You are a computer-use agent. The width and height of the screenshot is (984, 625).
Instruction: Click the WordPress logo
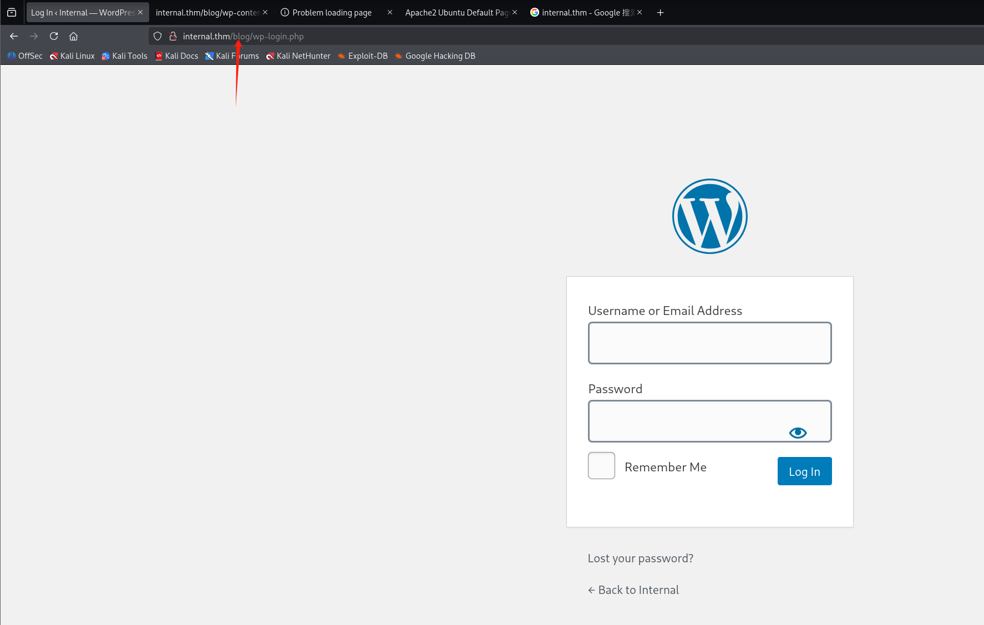pos(710,216)
